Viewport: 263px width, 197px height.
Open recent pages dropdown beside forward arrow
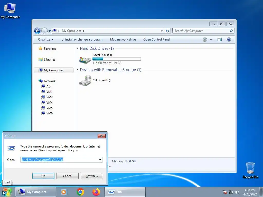pyautogui.click(x=50, y=31)
